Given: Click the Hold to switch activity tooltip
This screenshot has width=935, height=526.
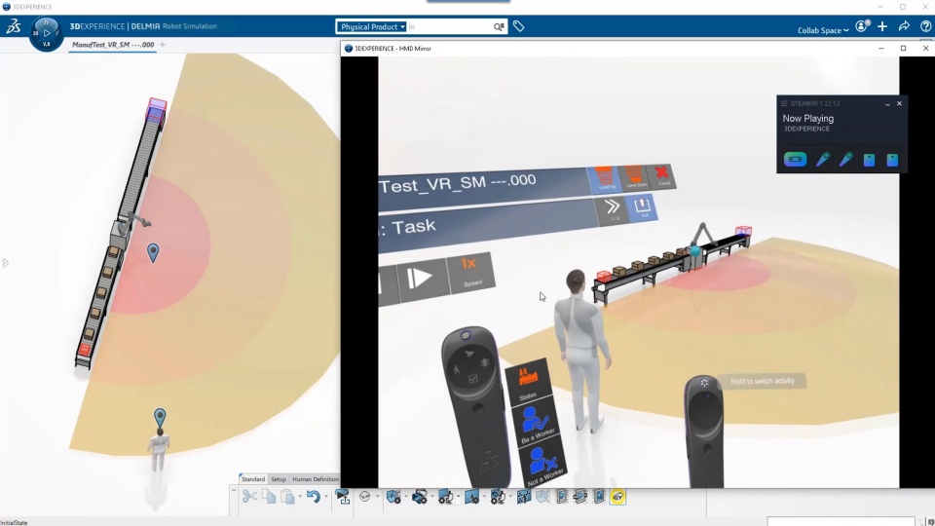Looking at the screenshot, I should 762,381.
